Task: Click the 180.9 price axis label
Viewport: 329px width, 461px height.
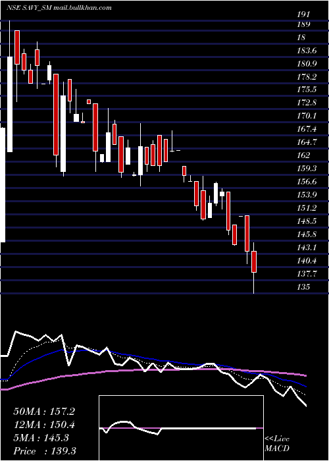Action: [x=307, y=63]
